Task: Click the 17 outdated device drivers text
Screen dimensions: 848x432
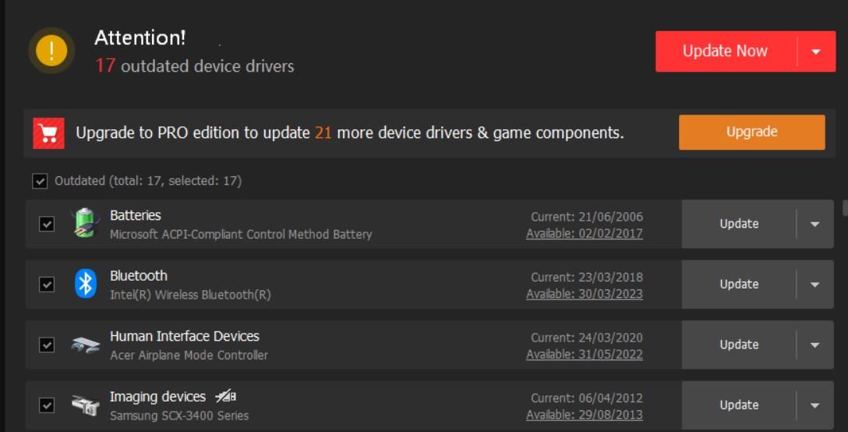Action: 195,66
